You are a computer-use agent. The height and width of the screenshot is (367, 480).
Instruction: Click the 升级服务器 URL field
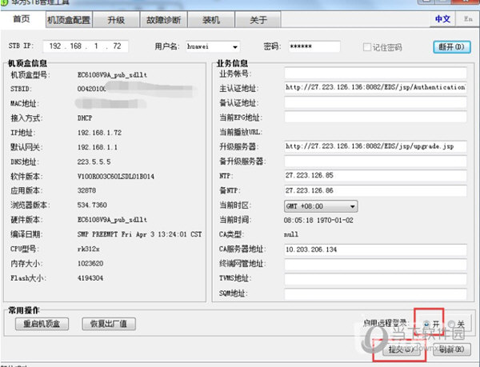point(375,146)
